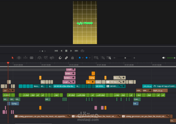Viewport: 176px width, 124px height.
Task: Go to last frame transport button
Action: click(76, 51)
